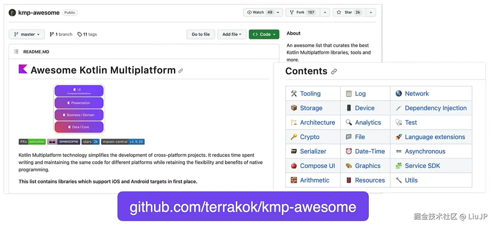Click the Network globe icon
Image resolution: width=494 pixels, height=227 pixels.
399,93
